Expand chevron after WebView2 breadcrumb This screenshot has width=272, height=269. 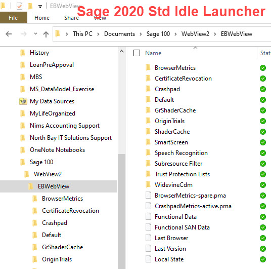pyautogui.click(x=215, y=34)
